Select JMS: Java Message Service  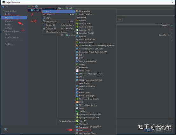96,74
